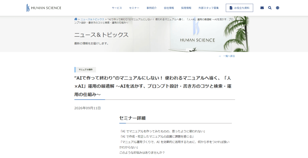
Task: Click the お役立ち資料 button
Action: (239, 8)
